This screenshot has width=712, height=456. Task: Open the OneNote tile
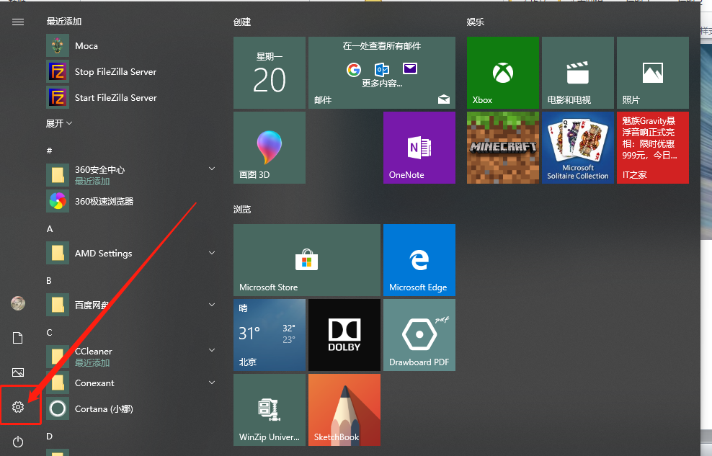click(x=419, y=148)
